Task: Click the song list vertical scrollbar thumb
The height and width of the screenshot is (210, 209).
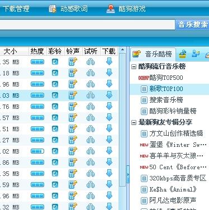Action: (x=122, y=120)
